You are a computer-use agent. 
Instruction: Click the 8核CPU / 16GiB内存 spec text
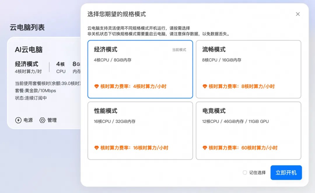click(222, 60)
